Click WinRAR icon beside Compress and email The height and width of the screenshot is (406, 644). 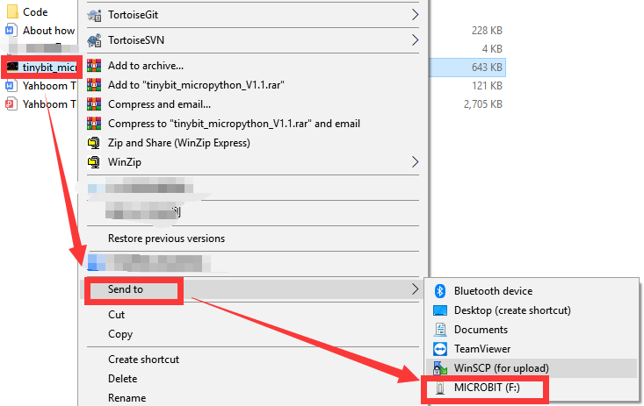[94, 104]
